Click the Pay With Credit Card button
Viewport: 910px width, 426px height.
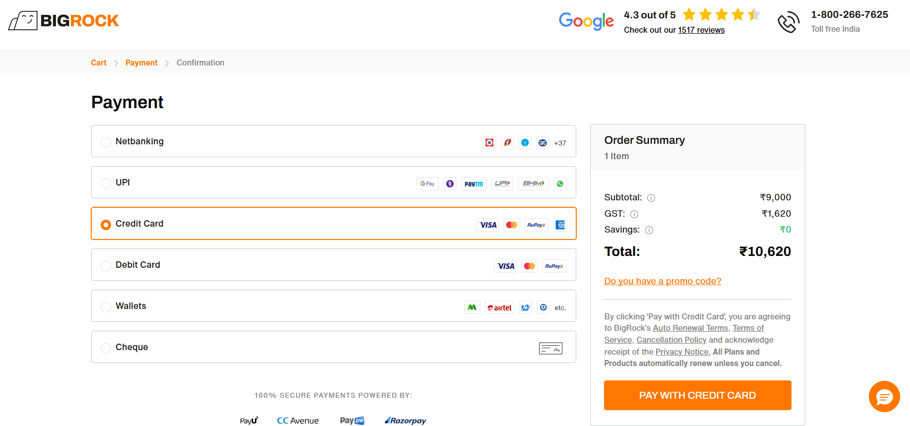(x=697, y=395)
